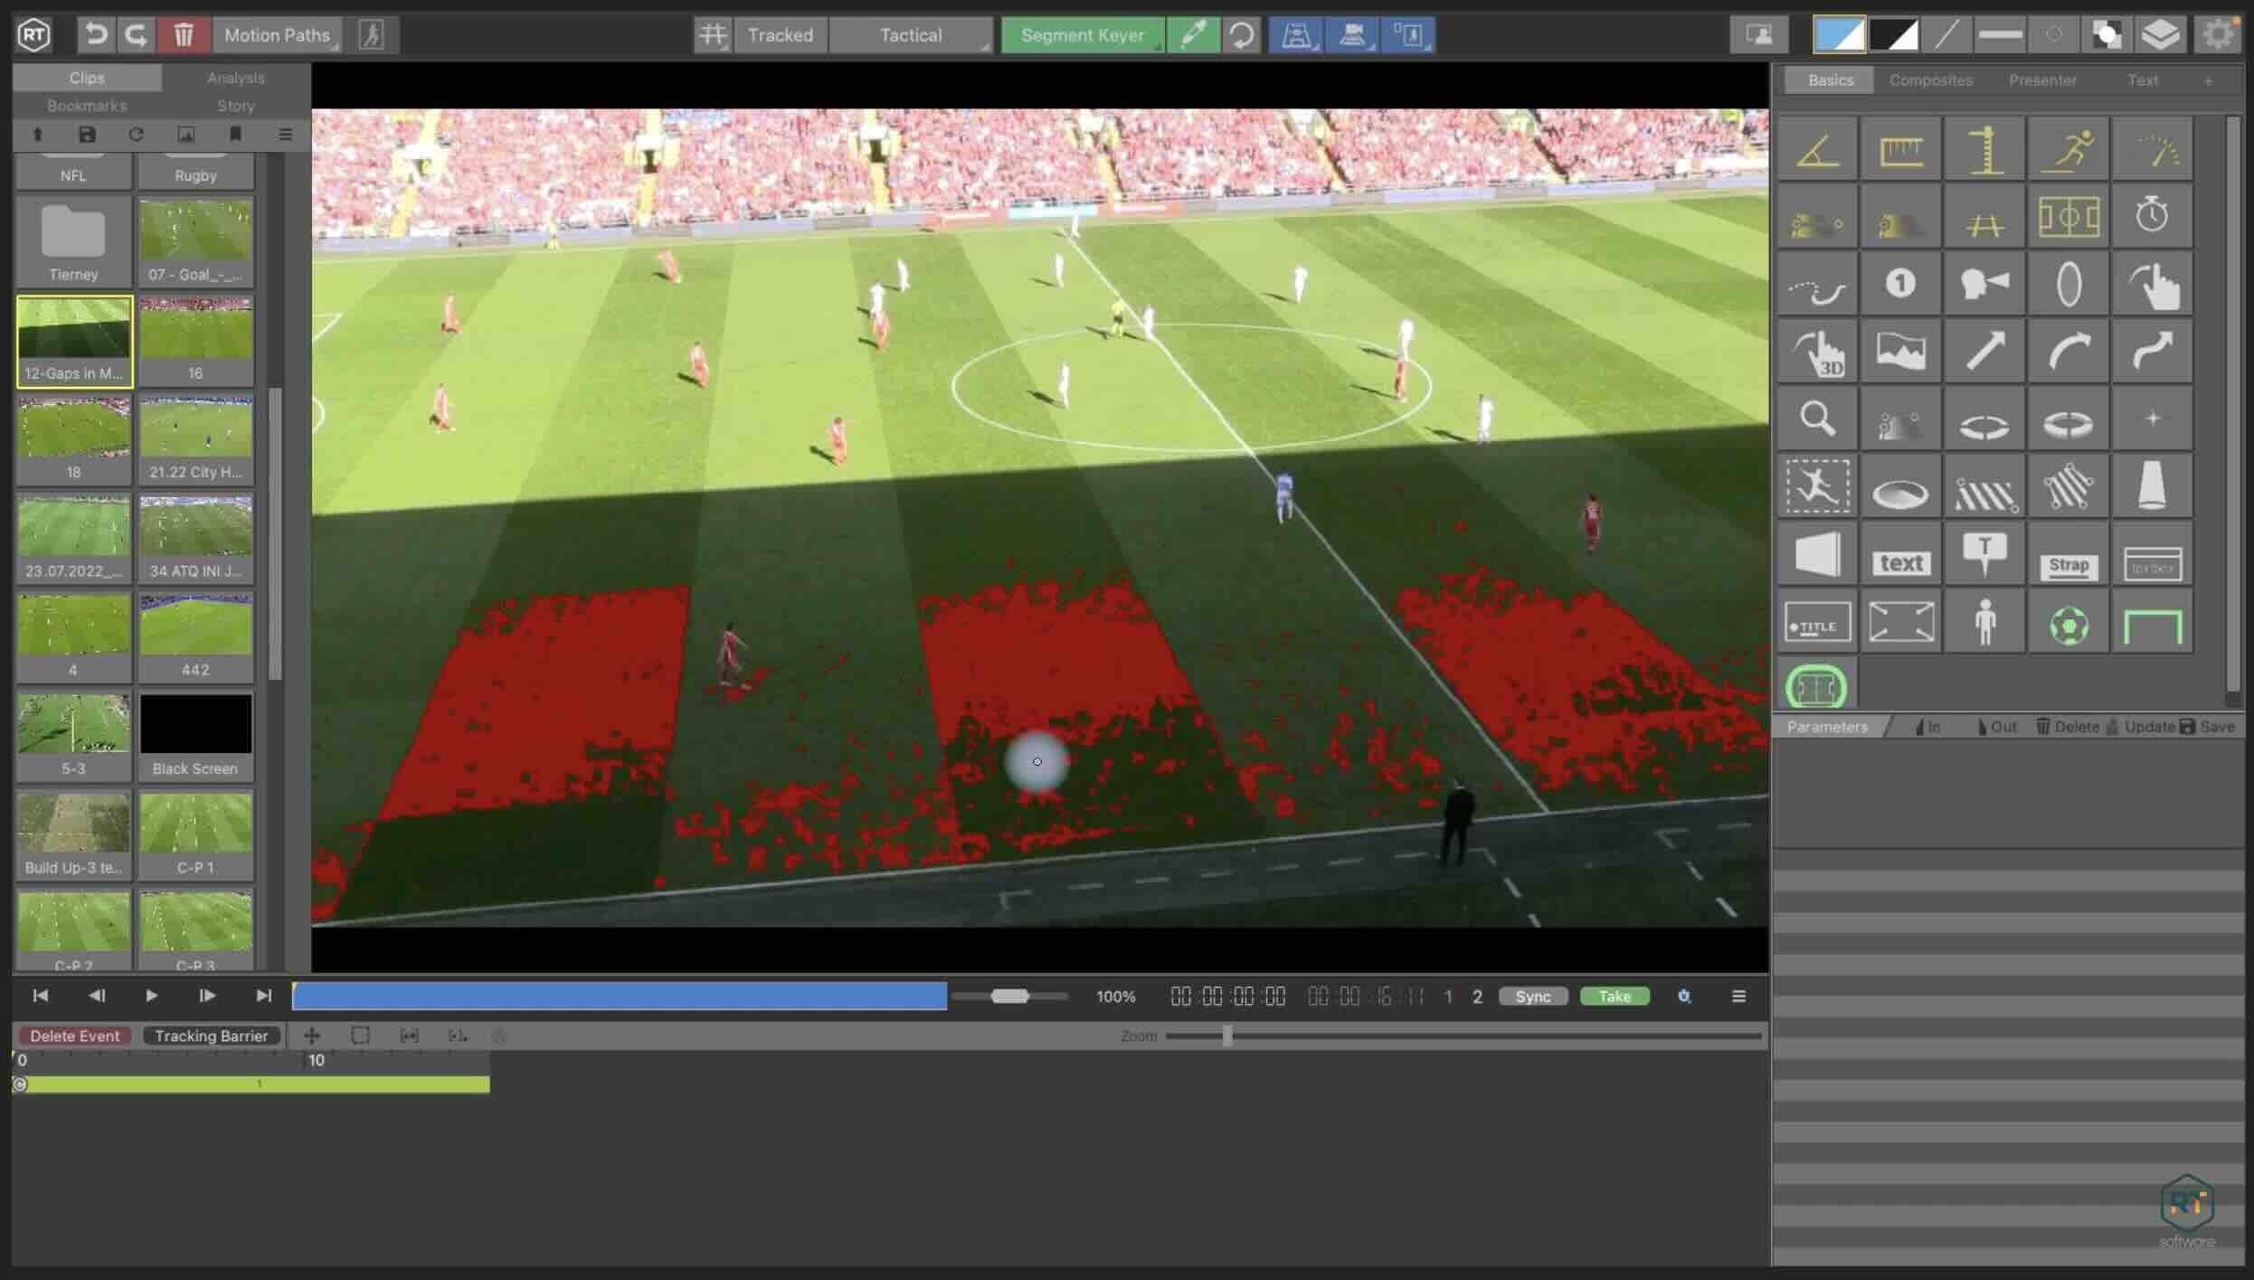Open the clips panel hamburger menu
The image size is (2254, 1280).
click(284, 134)
